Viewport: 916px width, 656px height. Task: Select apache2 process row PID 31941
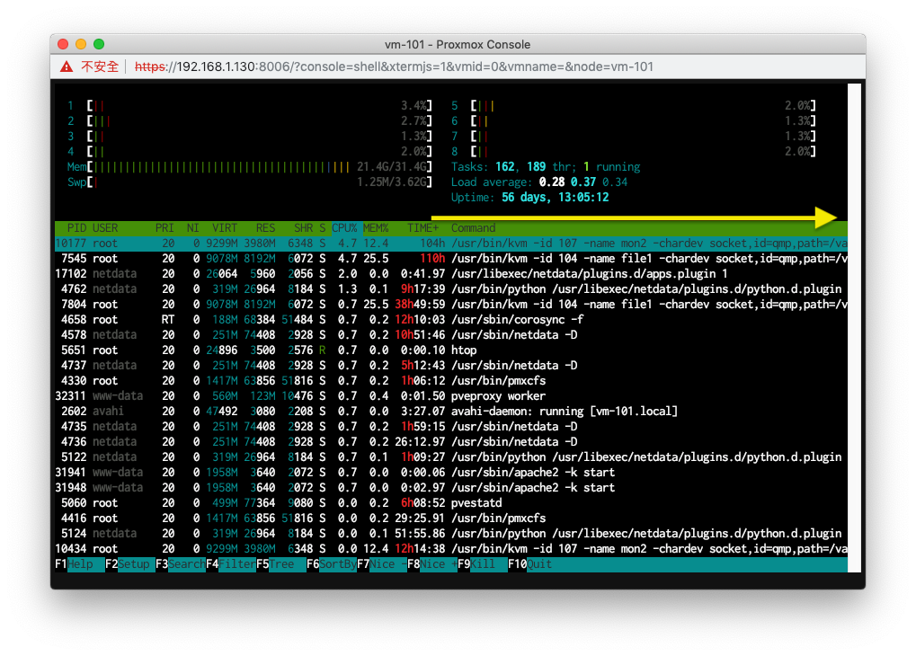pyautogui.click(x=451, y=473)
